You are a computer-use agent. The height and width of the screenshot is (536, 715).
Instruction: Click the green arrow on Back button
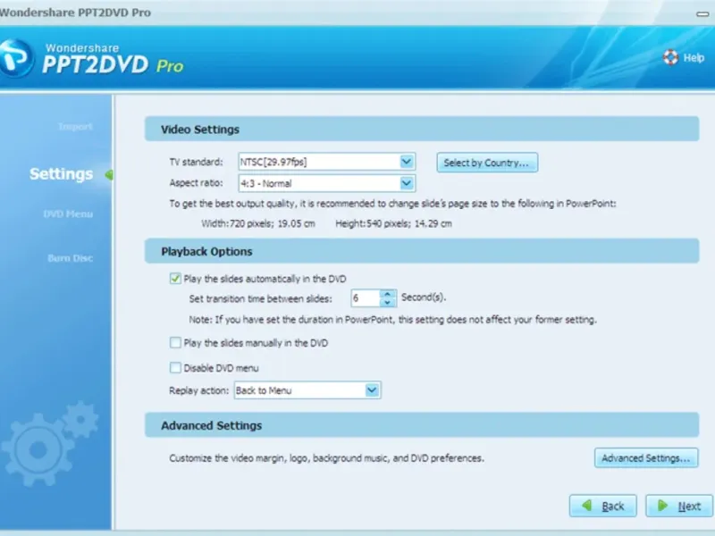587,506
